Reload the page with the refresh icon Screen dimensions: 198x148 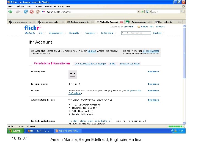(x=26, y=12)
